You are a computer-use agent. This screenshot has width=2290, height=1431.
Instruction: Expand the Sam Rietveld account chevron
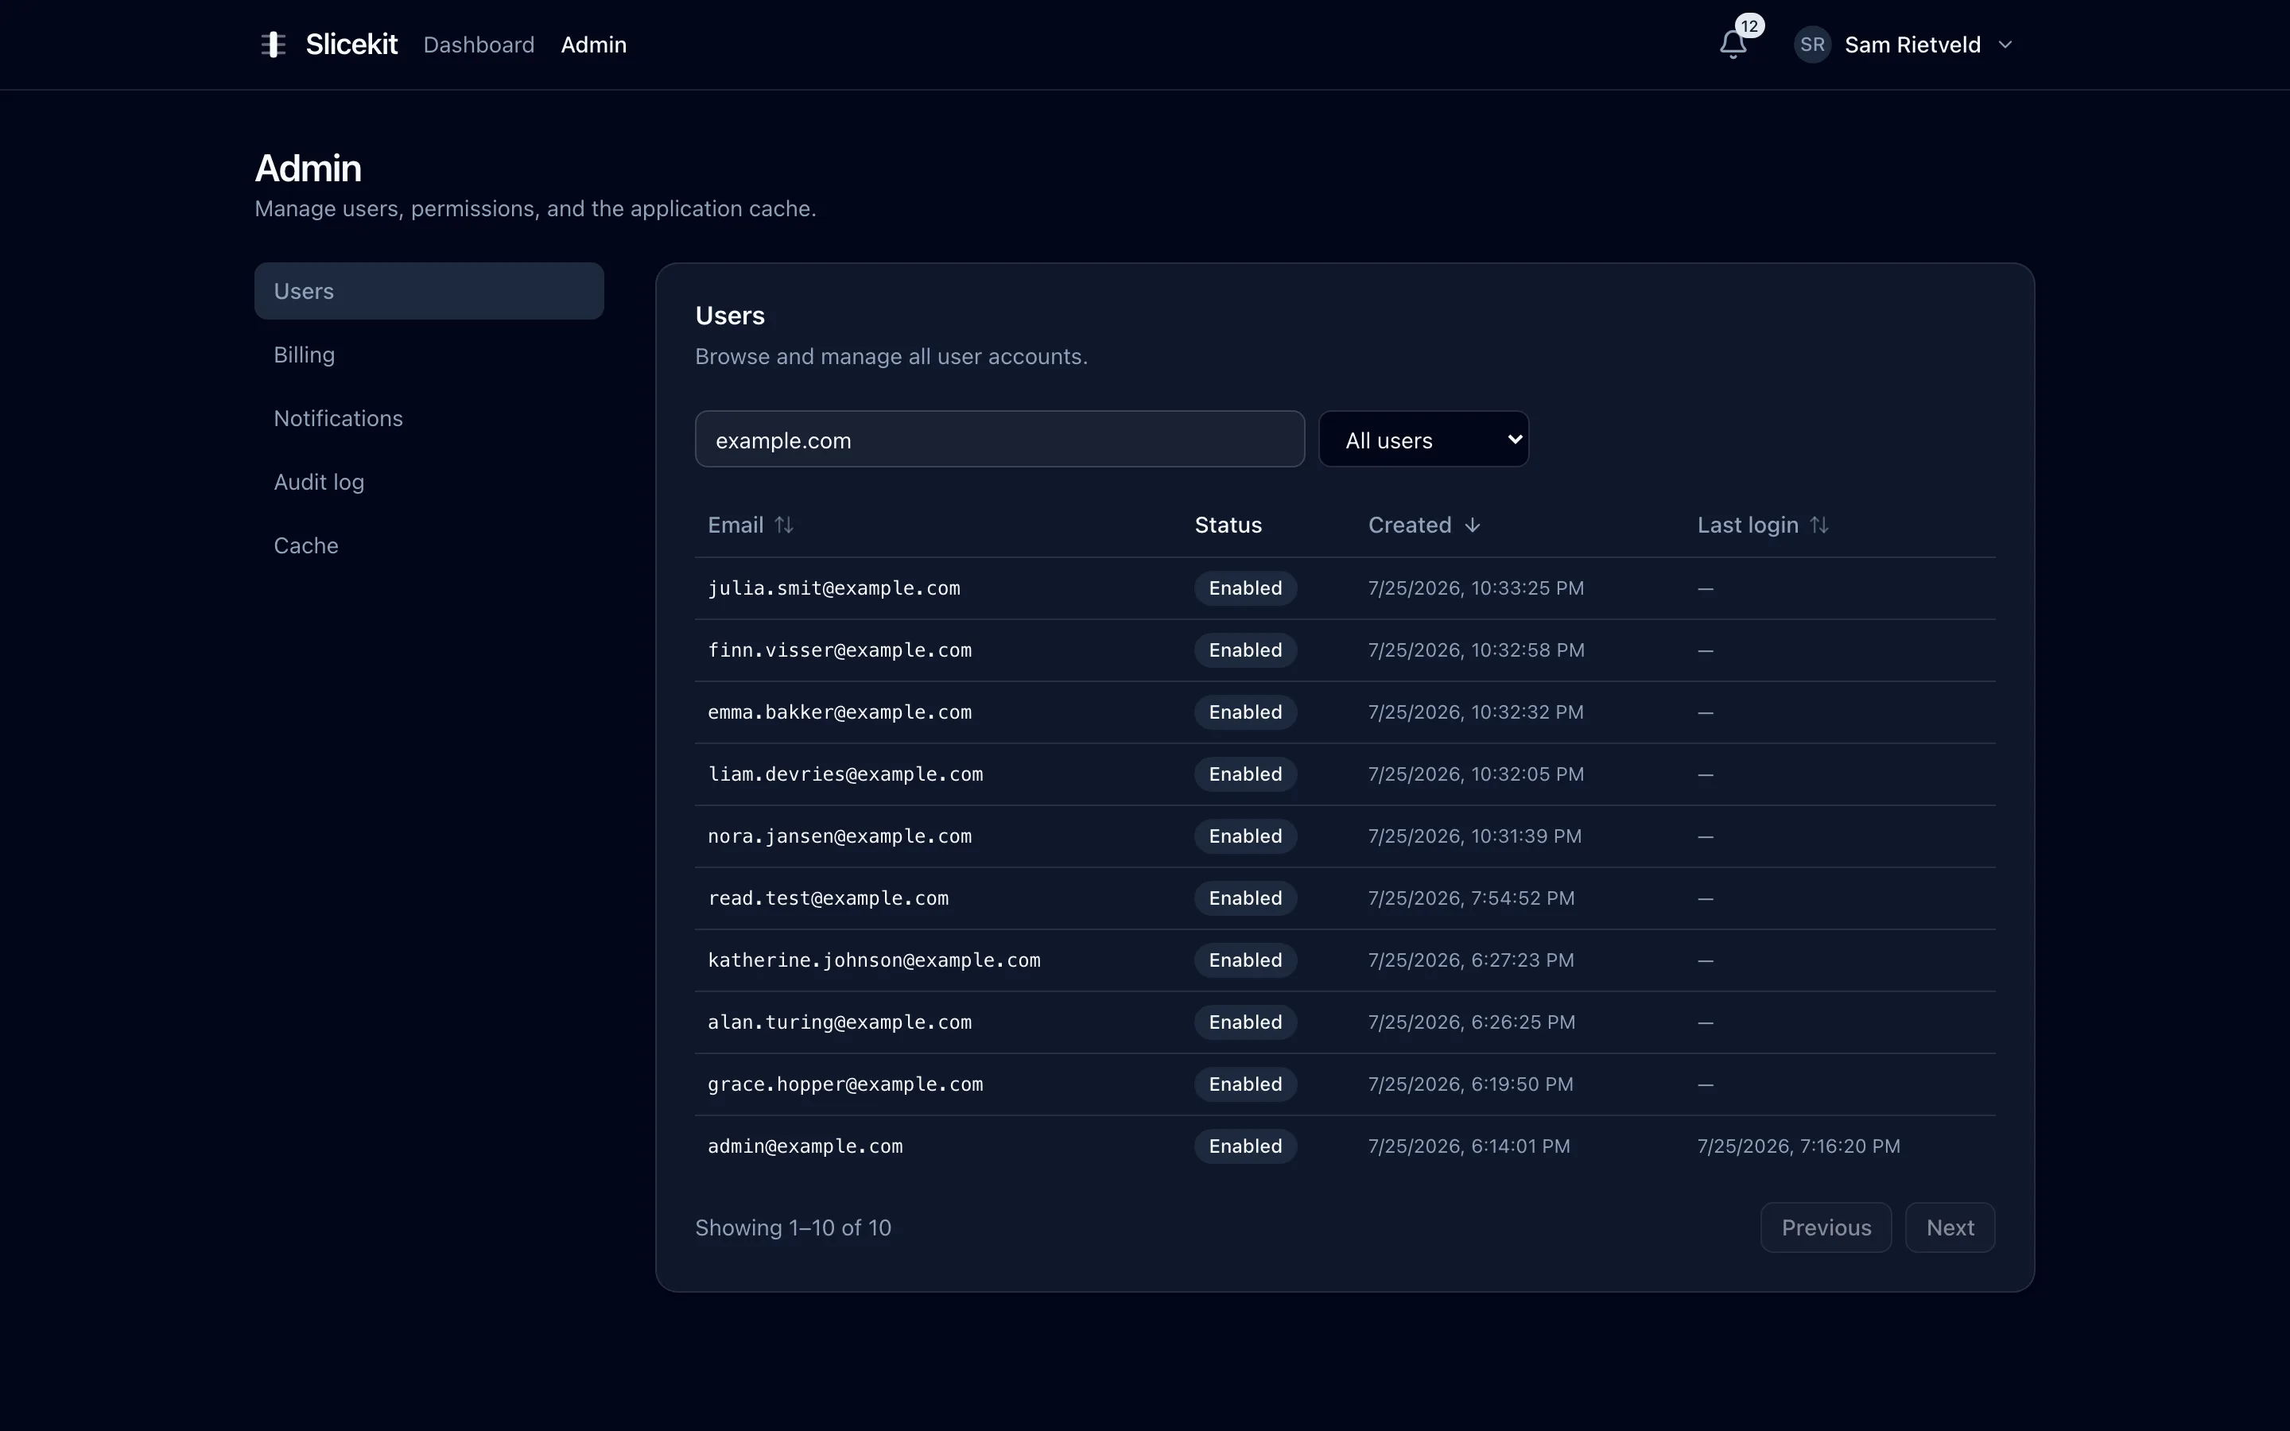click(2005, 45)
